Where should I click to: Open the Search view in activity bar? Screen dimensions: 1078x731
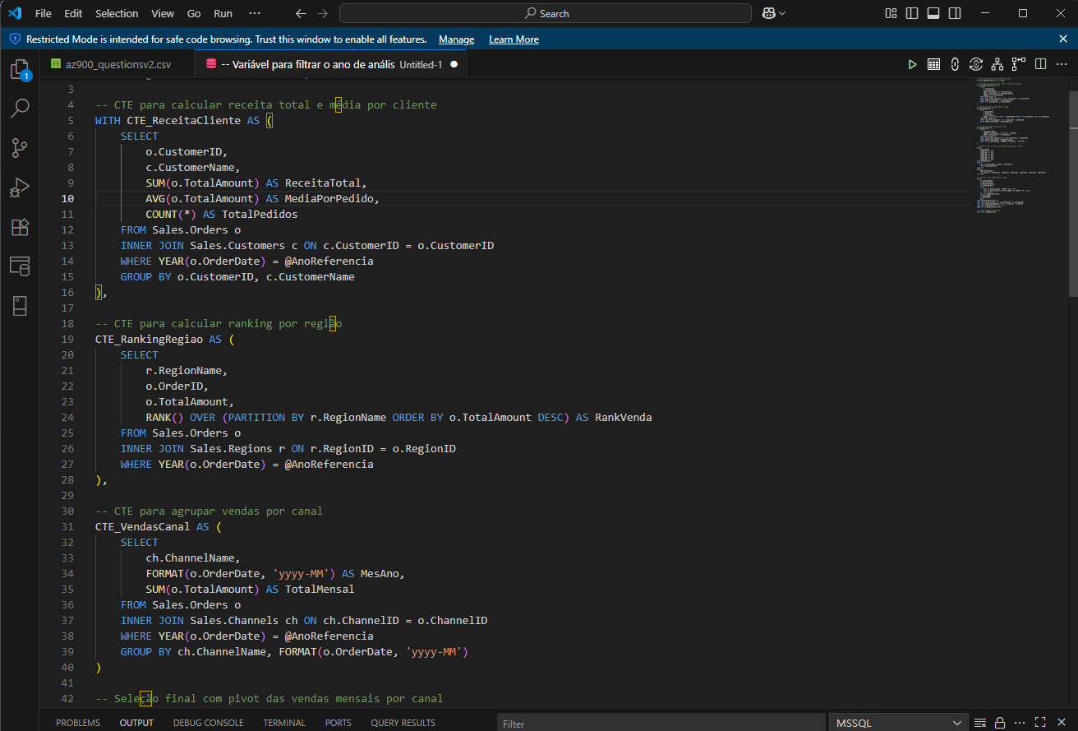pyautogui.click(x=20, y=108)
